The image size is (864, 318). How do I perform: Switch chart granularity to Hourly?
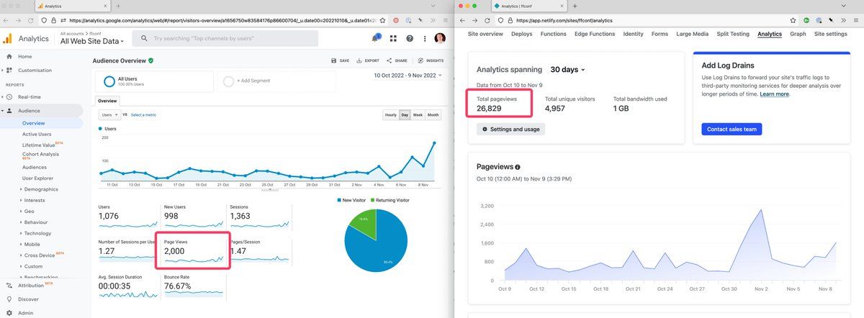click(391, 114)
